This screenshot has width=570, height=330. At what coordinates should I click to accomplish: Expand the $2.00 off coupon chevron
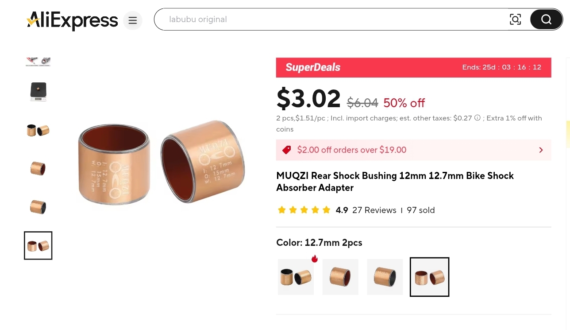[x=541, y=150]
